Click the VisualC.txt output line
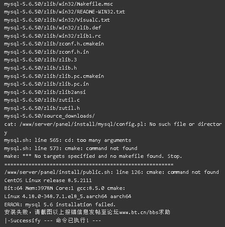The image size is (225, 227). tap(57, 20)
